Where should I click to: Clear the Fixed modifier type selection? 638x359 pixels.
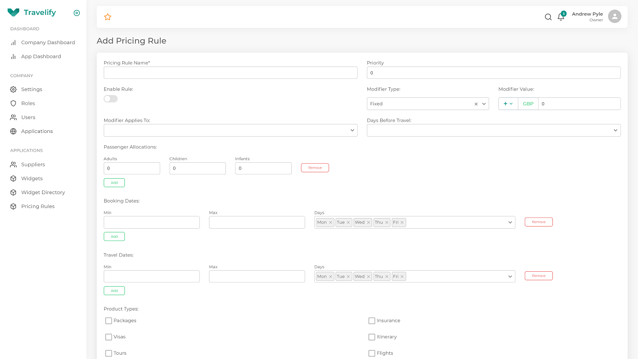[x=476, y=104]
